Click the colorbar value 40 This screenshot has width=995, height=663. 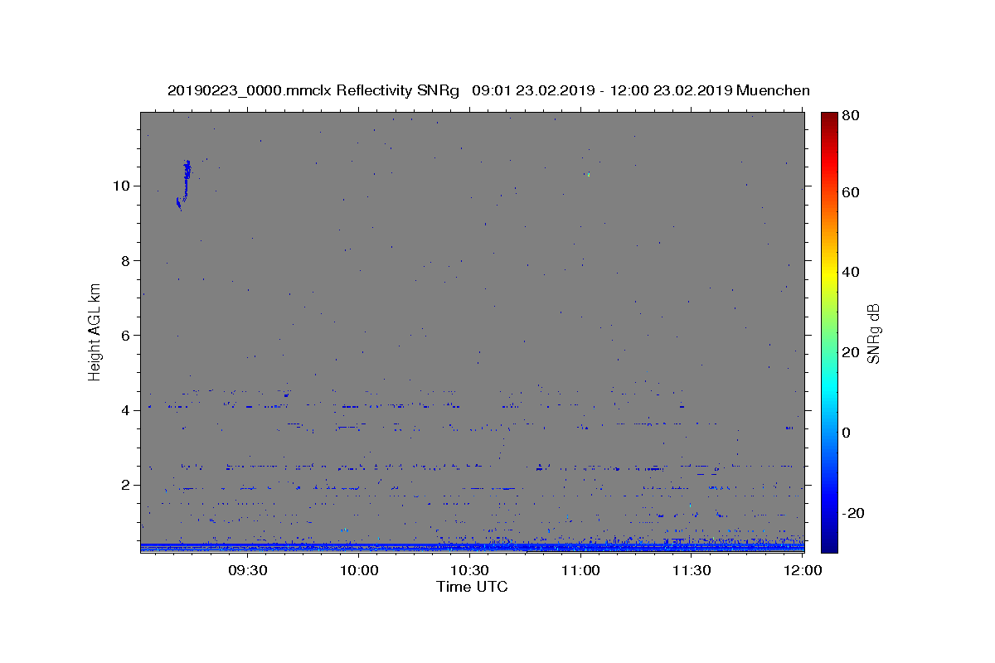click(x=851, y=272)
